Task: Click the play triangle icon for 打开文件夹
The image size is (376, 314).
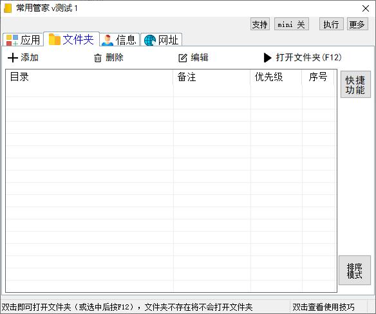Action: click(x=267, y=58)
